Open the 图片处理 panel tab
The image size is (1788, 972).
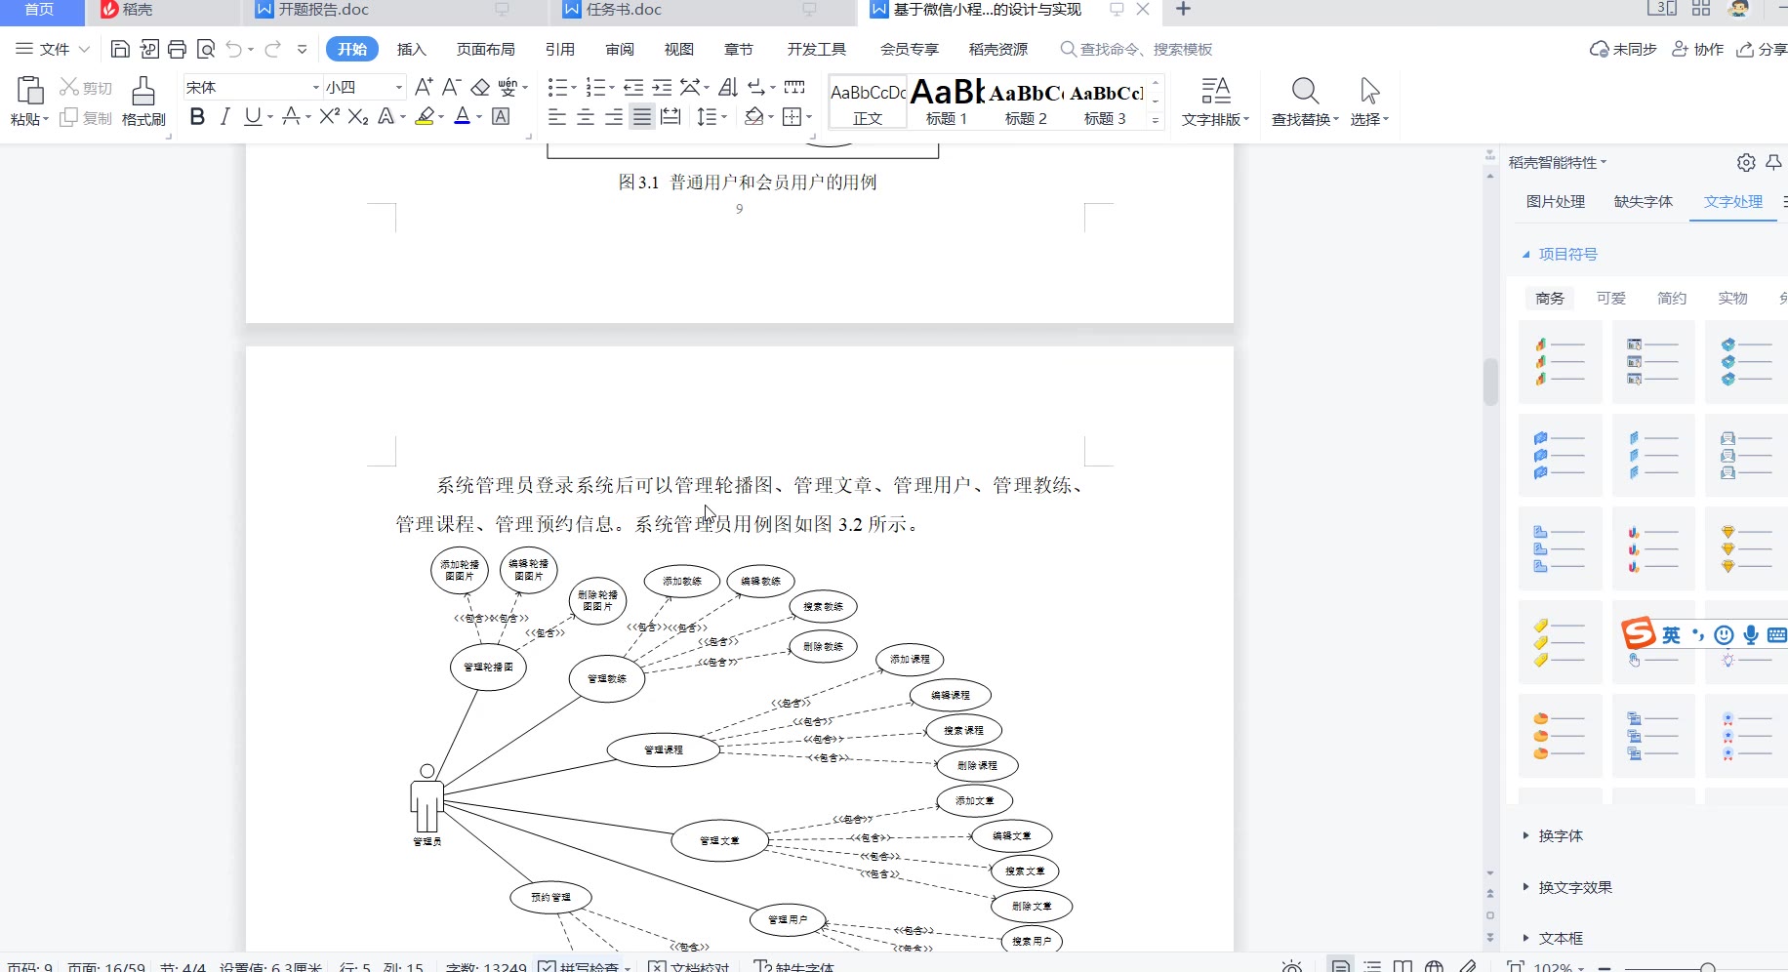click(x=1556, y=202)
